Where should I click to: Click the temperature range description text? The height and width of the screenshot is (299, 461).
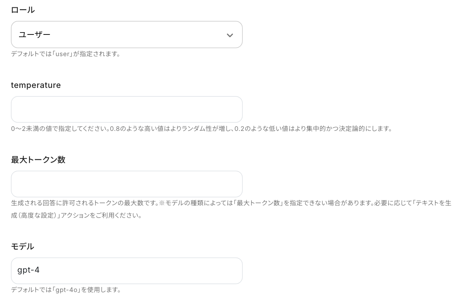pos(201,129)
